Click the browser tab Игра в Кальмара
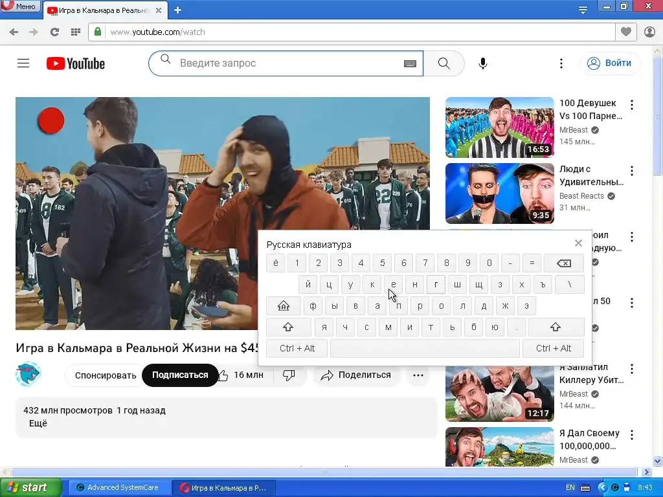 point(104,10)
